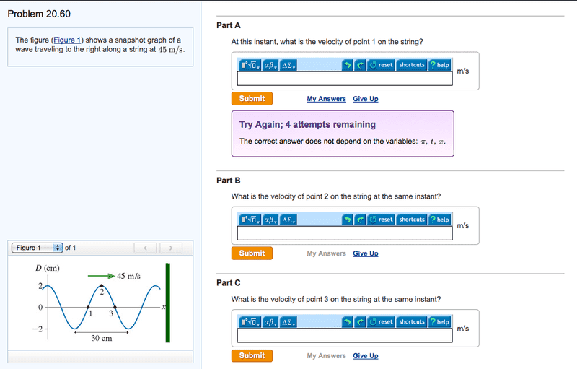
Task: Open math templates palette in Part C
Action: coord(250,322)
